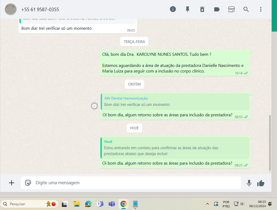Click the contact profile picture
The height and width of the screenshot is (210, 277).
click(11, 9)
